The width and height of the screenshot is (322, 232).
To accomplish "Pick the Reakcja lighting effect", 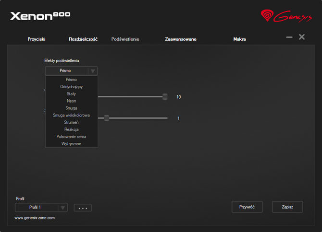I will 71,129.
